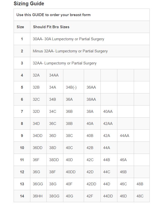Select the 32AA- Lumpectomy or Partial Surgery text
159x209 pixels.
click(x=65, y=63)
